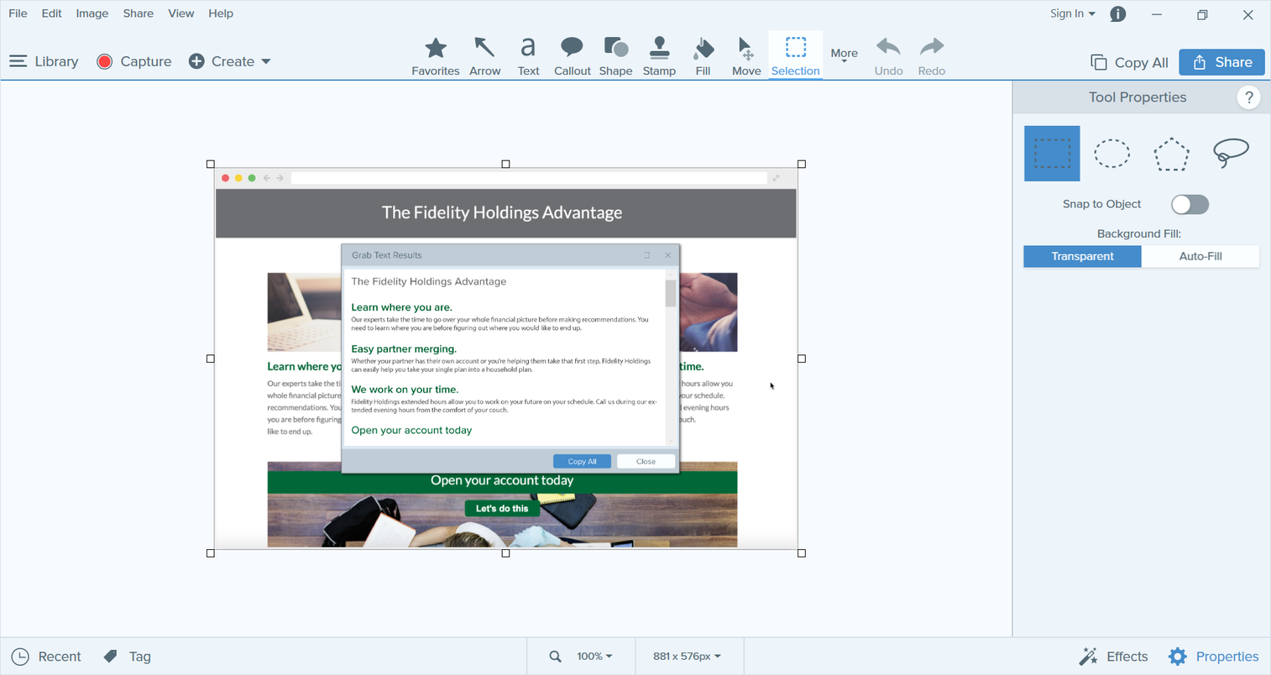The image size is (1271, 675).
Task: Toggle the Snap to Object switch
Action: point(1190,204)
